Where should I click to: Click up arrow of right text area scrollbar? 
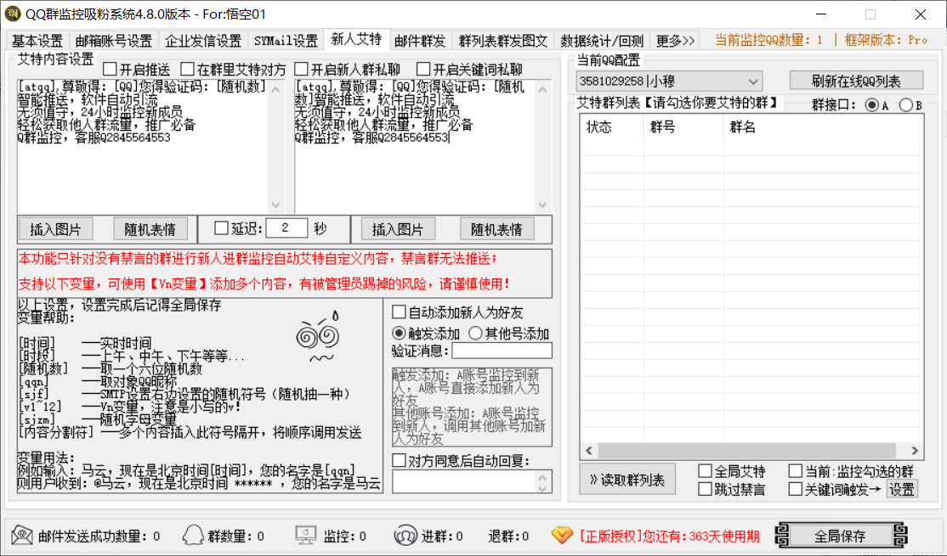[x=542, y=89]
